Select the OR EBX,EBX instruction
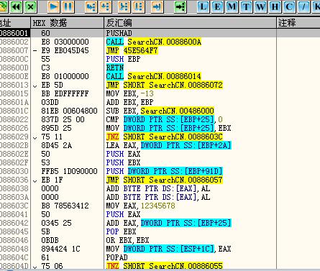The width and height of the screenshot is (320, 271). click(x=127, y=240)
